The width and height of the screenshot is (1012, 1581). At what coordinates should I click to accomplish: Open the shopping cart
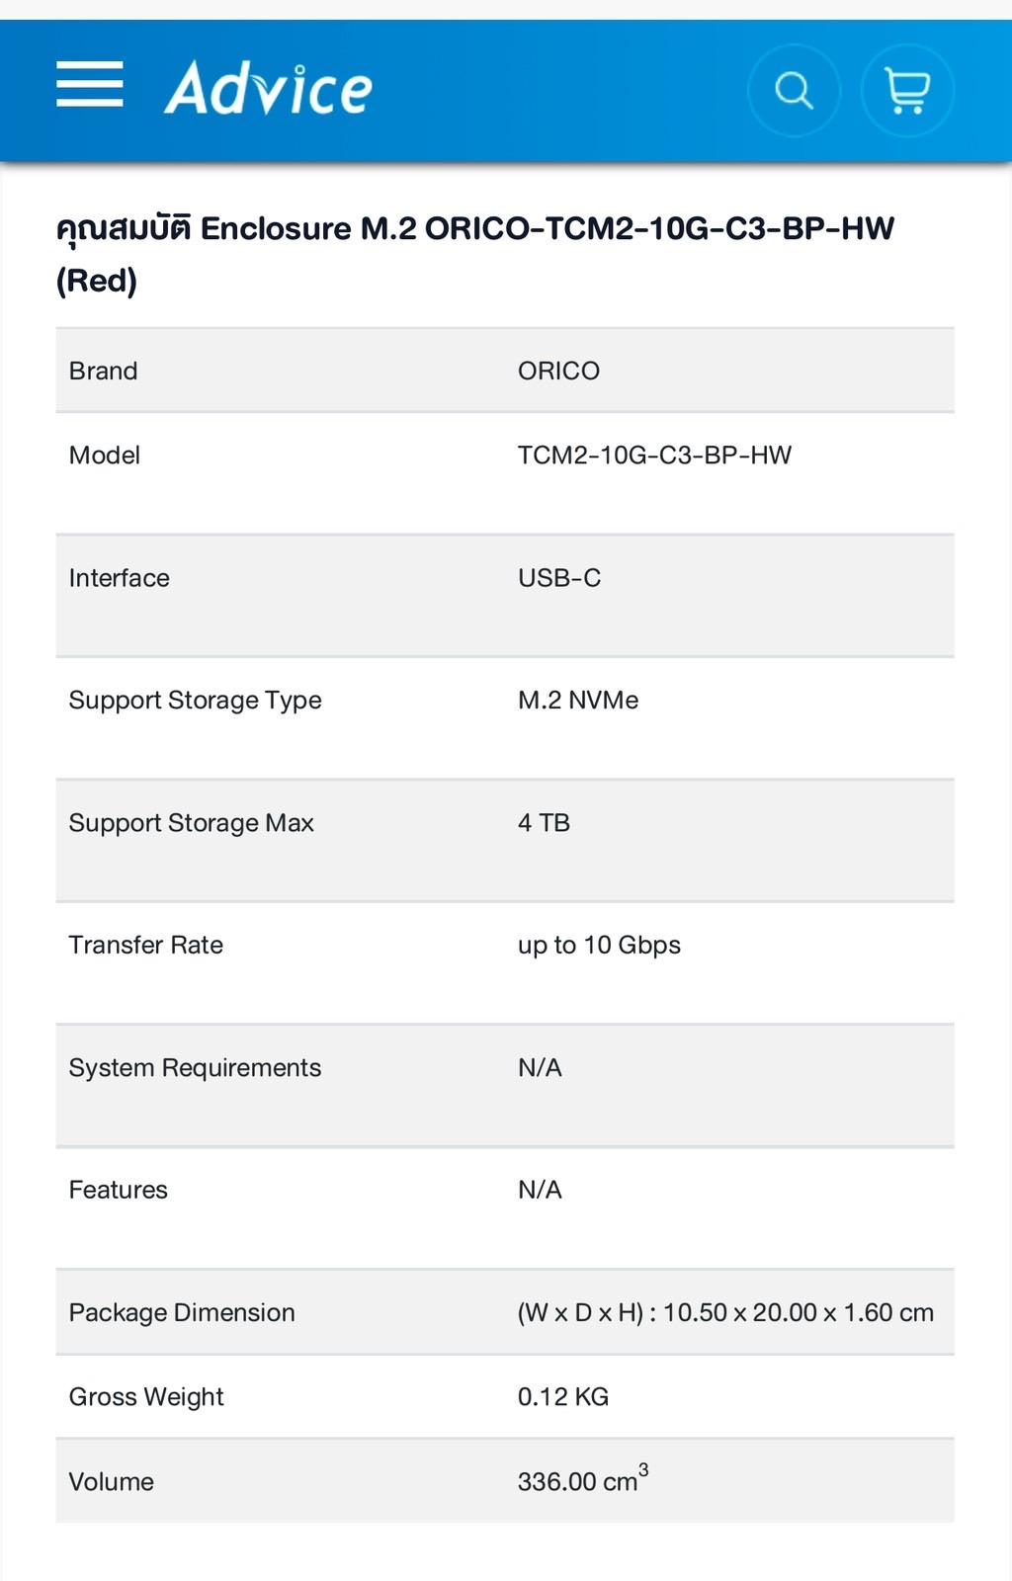[907, 91]
